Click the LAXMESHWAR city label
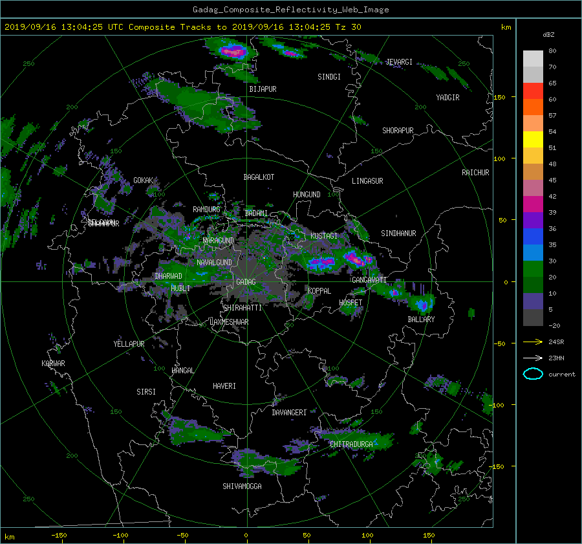 point(229,322)
